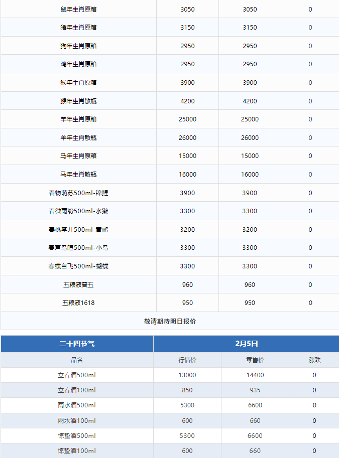Click the zero change value for 羊年生肖原箱
The height and width of the screenshot is (458, 339).
[310, 119]
